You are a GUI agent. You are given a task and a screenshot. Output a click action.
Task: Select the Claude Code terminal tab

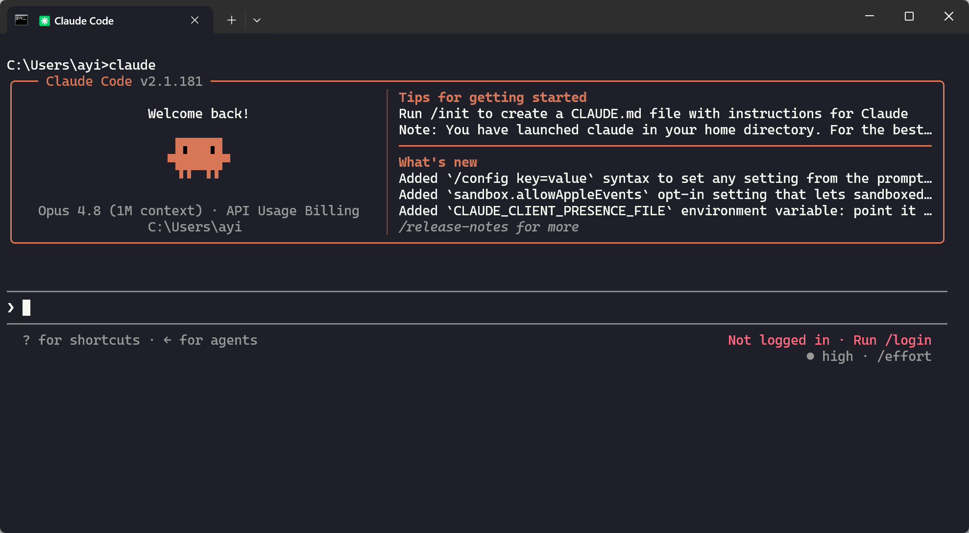110,21
